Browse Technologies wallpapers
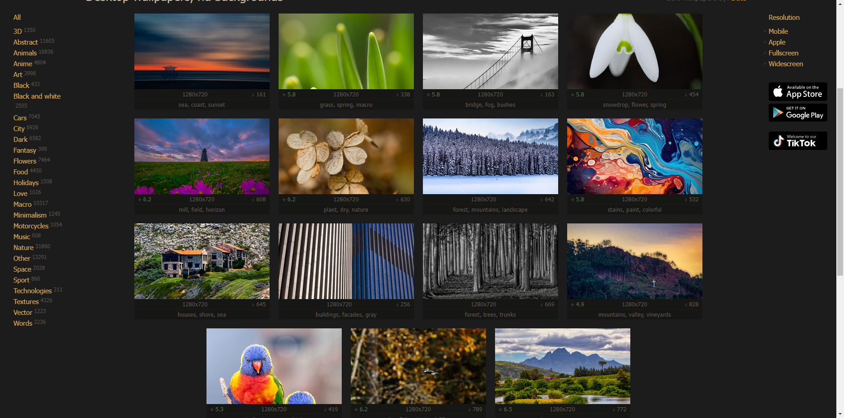This screenshot has width=844, height=418. tap(32, 291)
